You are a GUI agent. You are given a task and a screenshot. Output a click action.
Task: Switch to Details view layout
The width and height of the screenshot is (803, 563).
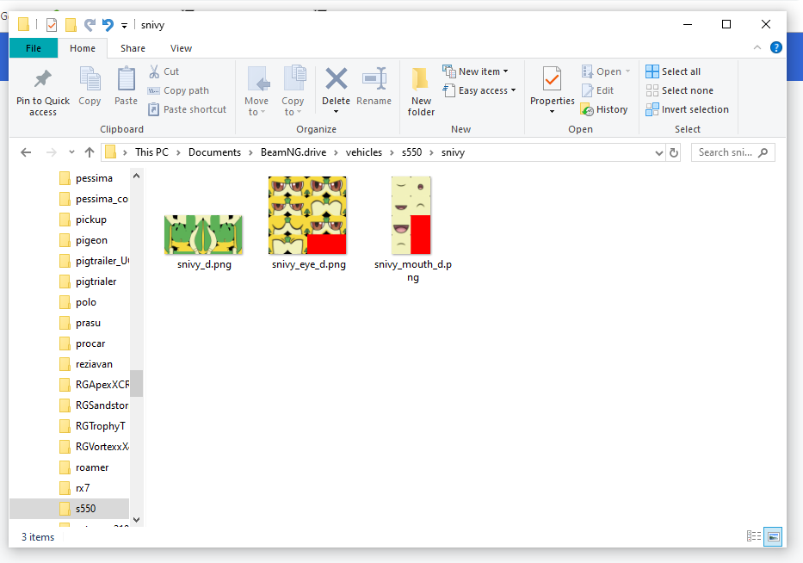point(753,536)
